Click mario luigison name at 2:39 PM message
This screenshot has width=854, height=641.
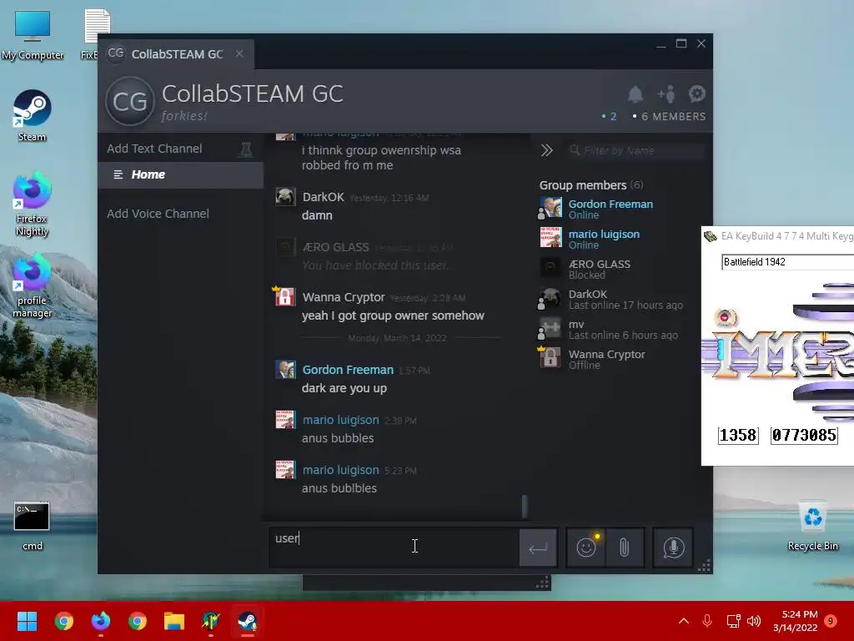(340, 420)
